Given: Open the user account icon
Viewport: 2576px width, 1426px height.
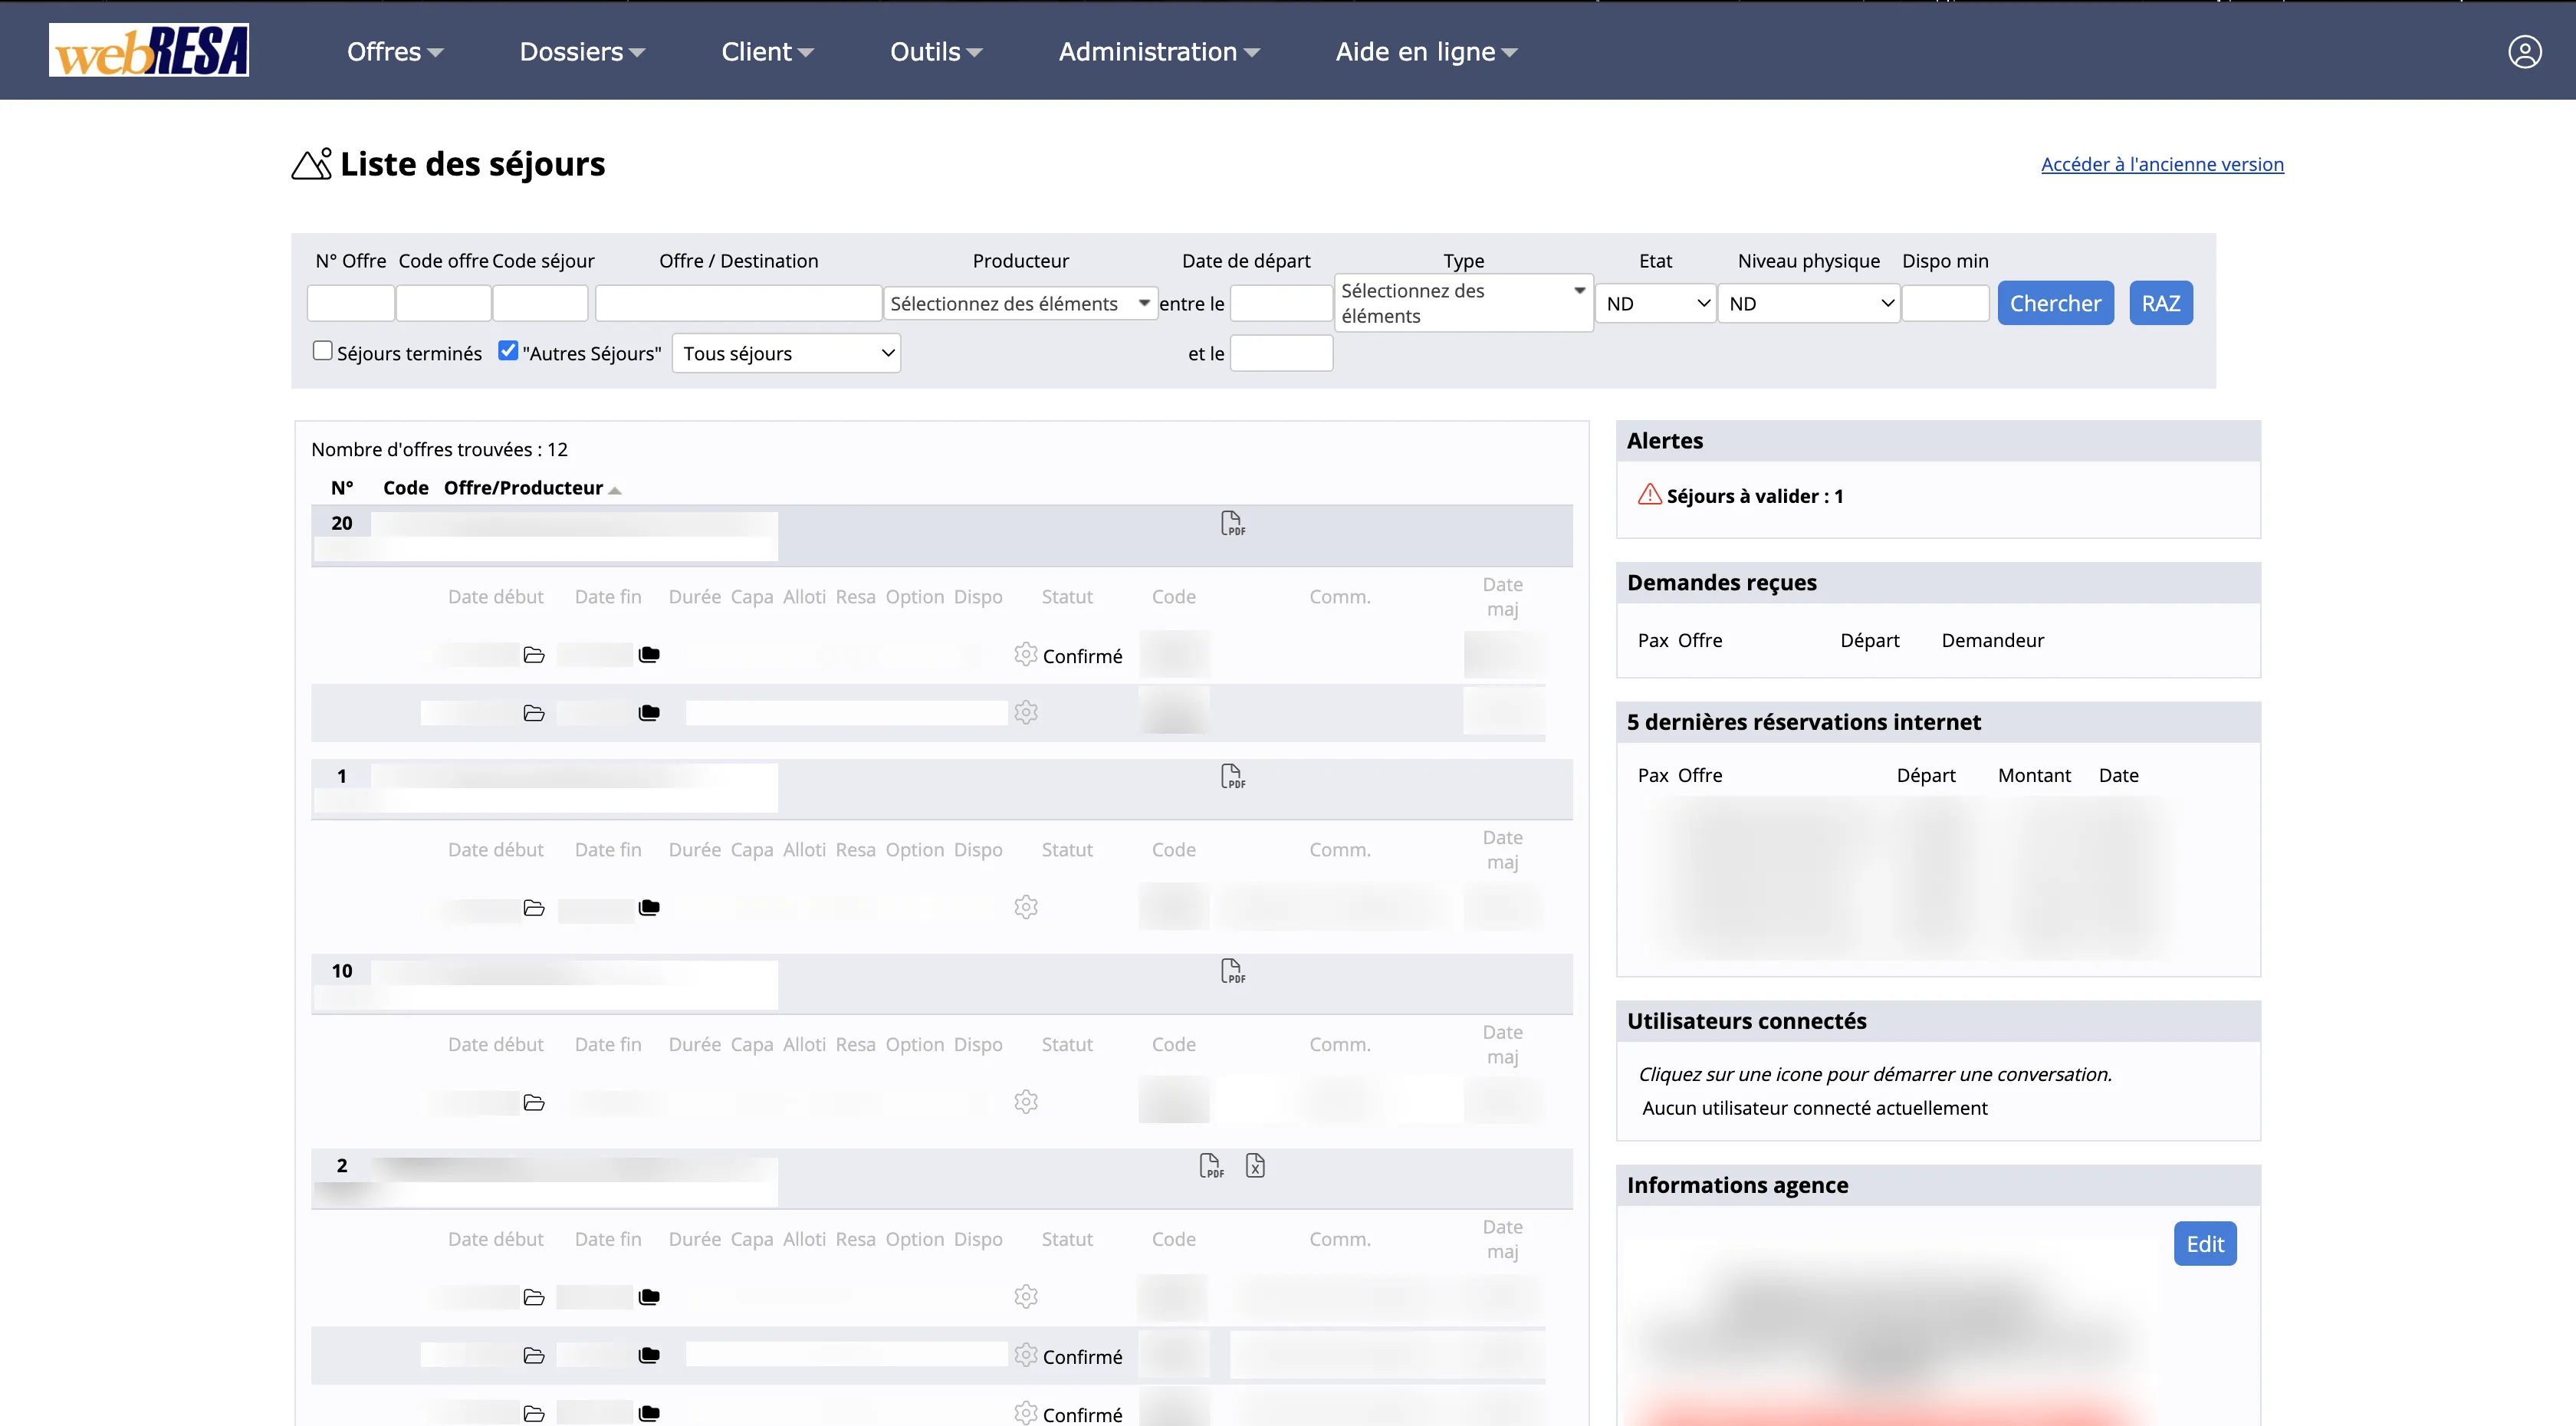Looking at the screenshot, I should click(x=2524, y=51).
